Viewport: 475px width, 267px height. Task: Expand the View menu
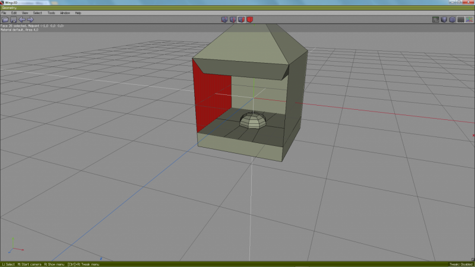(x=24, y=12)
